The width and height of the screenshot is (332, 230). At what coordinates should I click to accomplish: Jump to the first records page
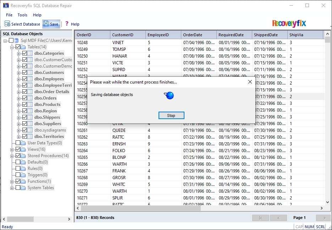[261, 218]
